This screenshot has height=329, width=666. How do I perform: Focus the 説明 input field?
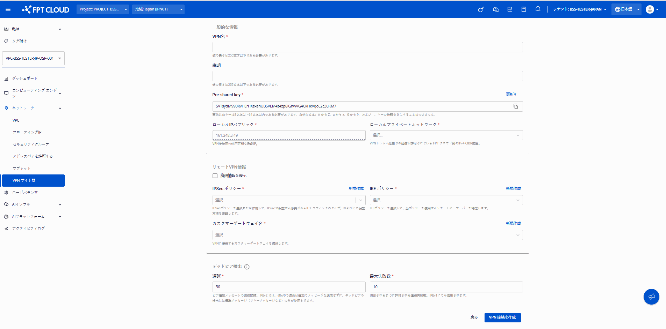(x=367, y=76)
